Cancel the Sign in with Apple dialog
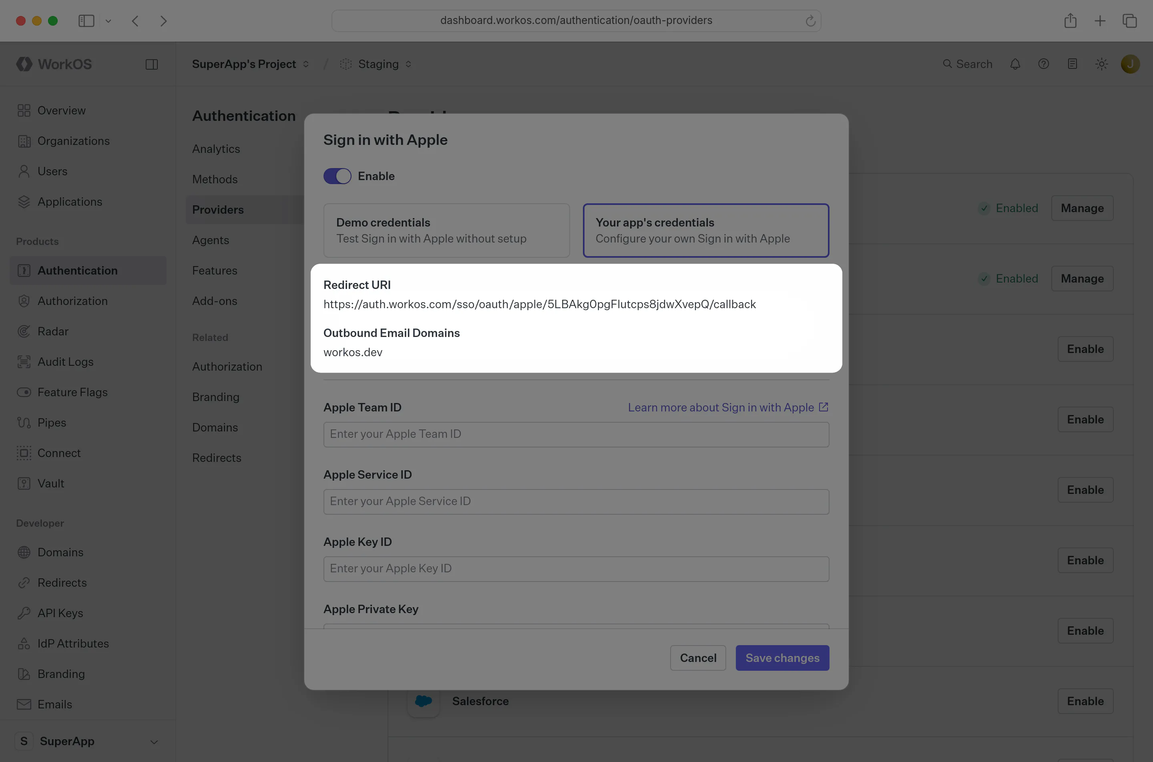1153x762 pixels. pos(697,658)
